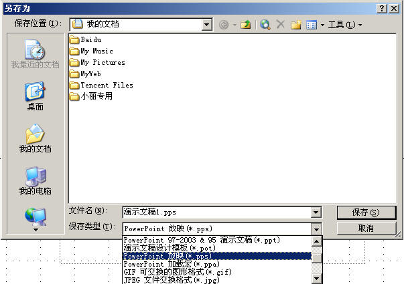Click file type list scroll down arrow

point(317,279)
